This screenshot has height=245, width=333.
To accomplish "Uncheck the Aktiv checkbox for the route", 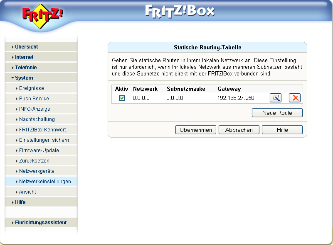I will [x=122, y=98].
